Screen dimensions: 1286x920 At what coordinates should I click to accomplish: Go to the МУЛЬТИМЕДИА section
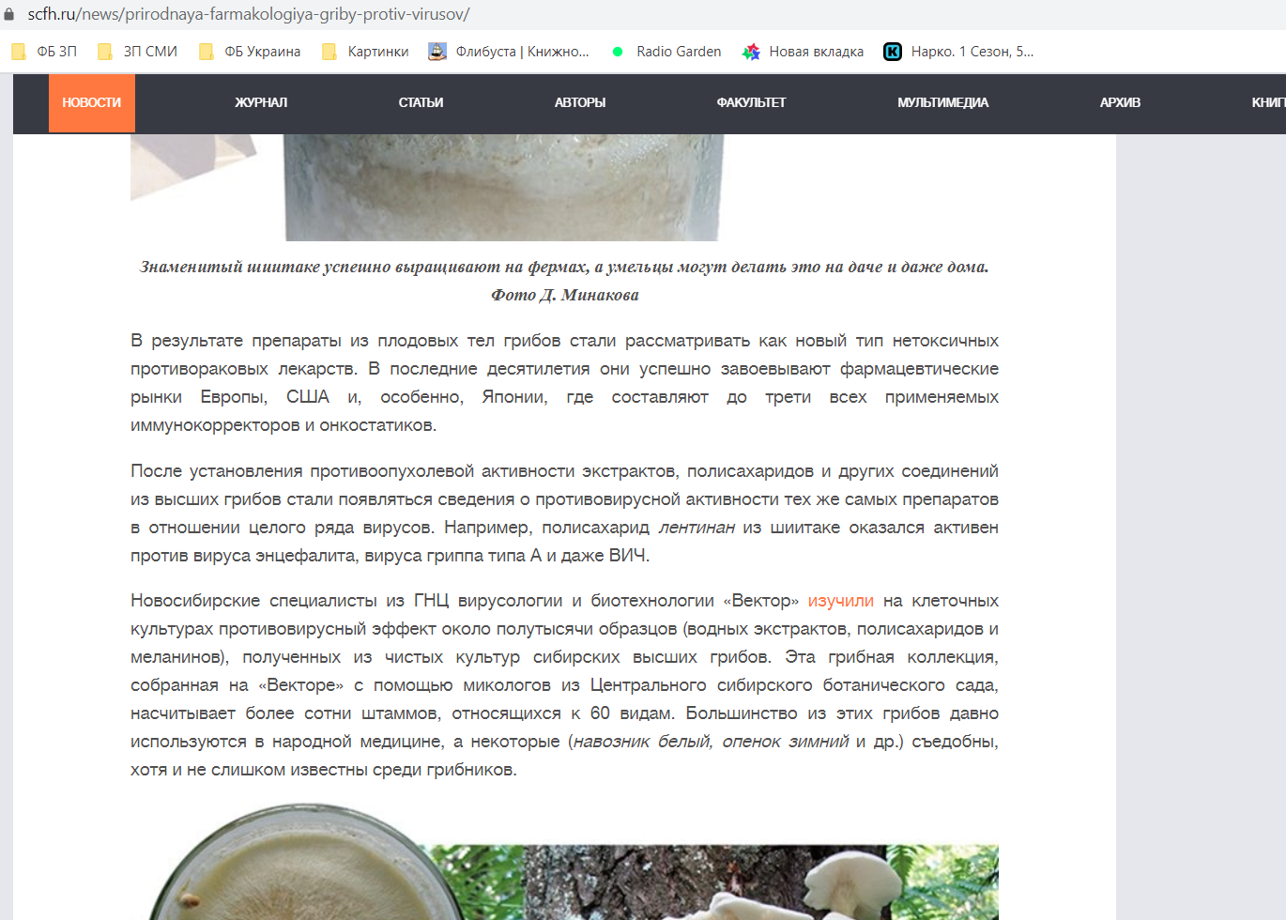pos(942,103)
